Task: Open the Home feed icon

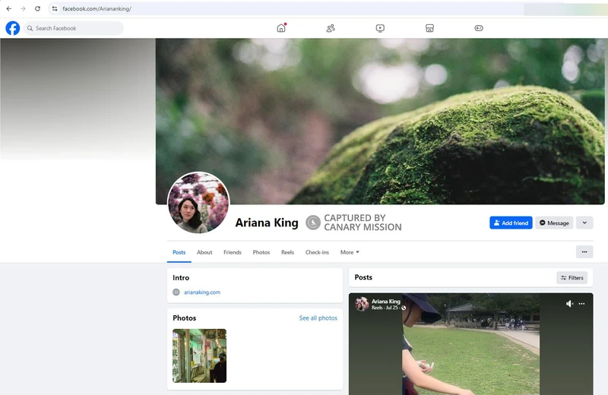Action: (x=281, y=28)
